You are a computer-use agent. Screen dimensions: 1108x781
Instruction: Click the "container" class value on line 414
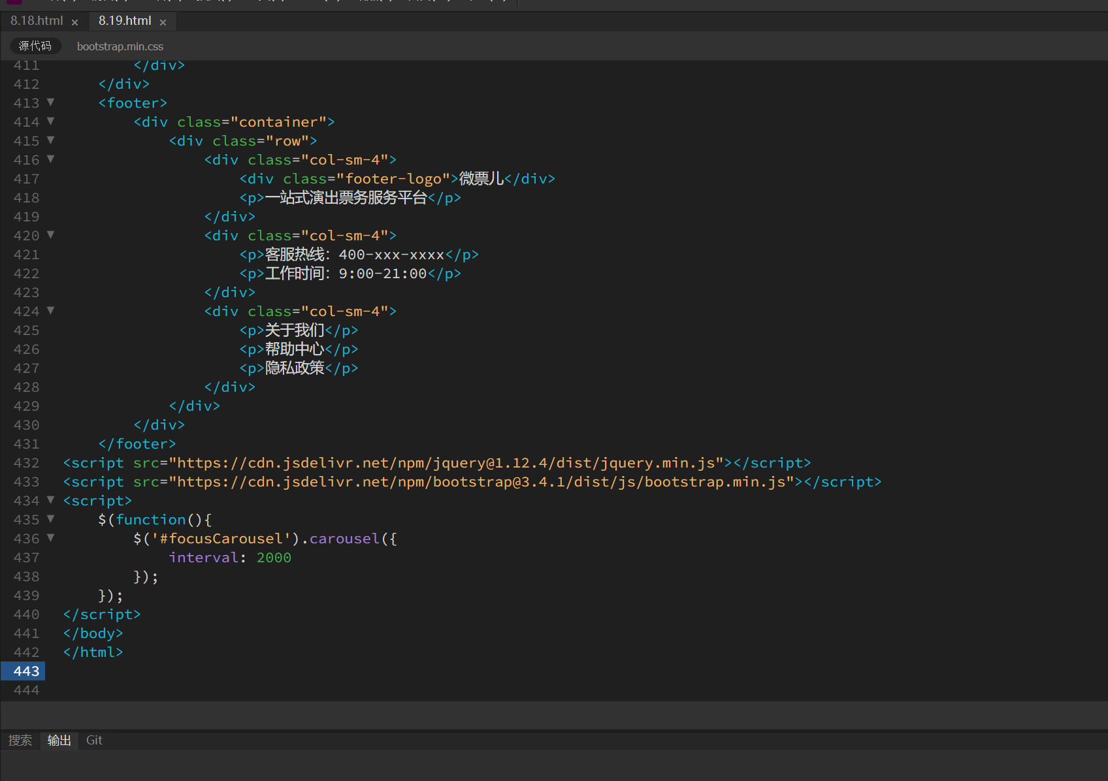click(278, 122)
